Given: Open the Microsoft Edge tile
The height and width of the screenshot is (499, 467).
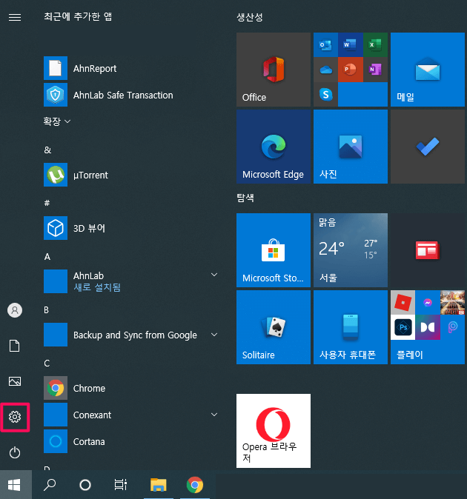Looking at the screenshot, I should (x=274, y=147).
